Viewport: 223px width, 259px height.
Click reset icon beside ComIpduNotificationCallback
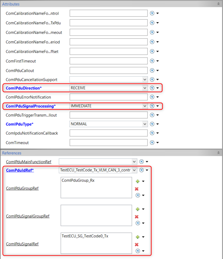[152, 133]
